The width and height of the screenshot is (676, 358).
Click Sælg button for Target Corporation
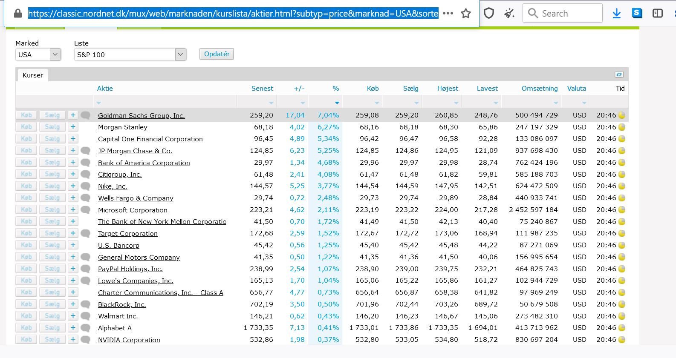pyautogui.click(x=52, y=233)
